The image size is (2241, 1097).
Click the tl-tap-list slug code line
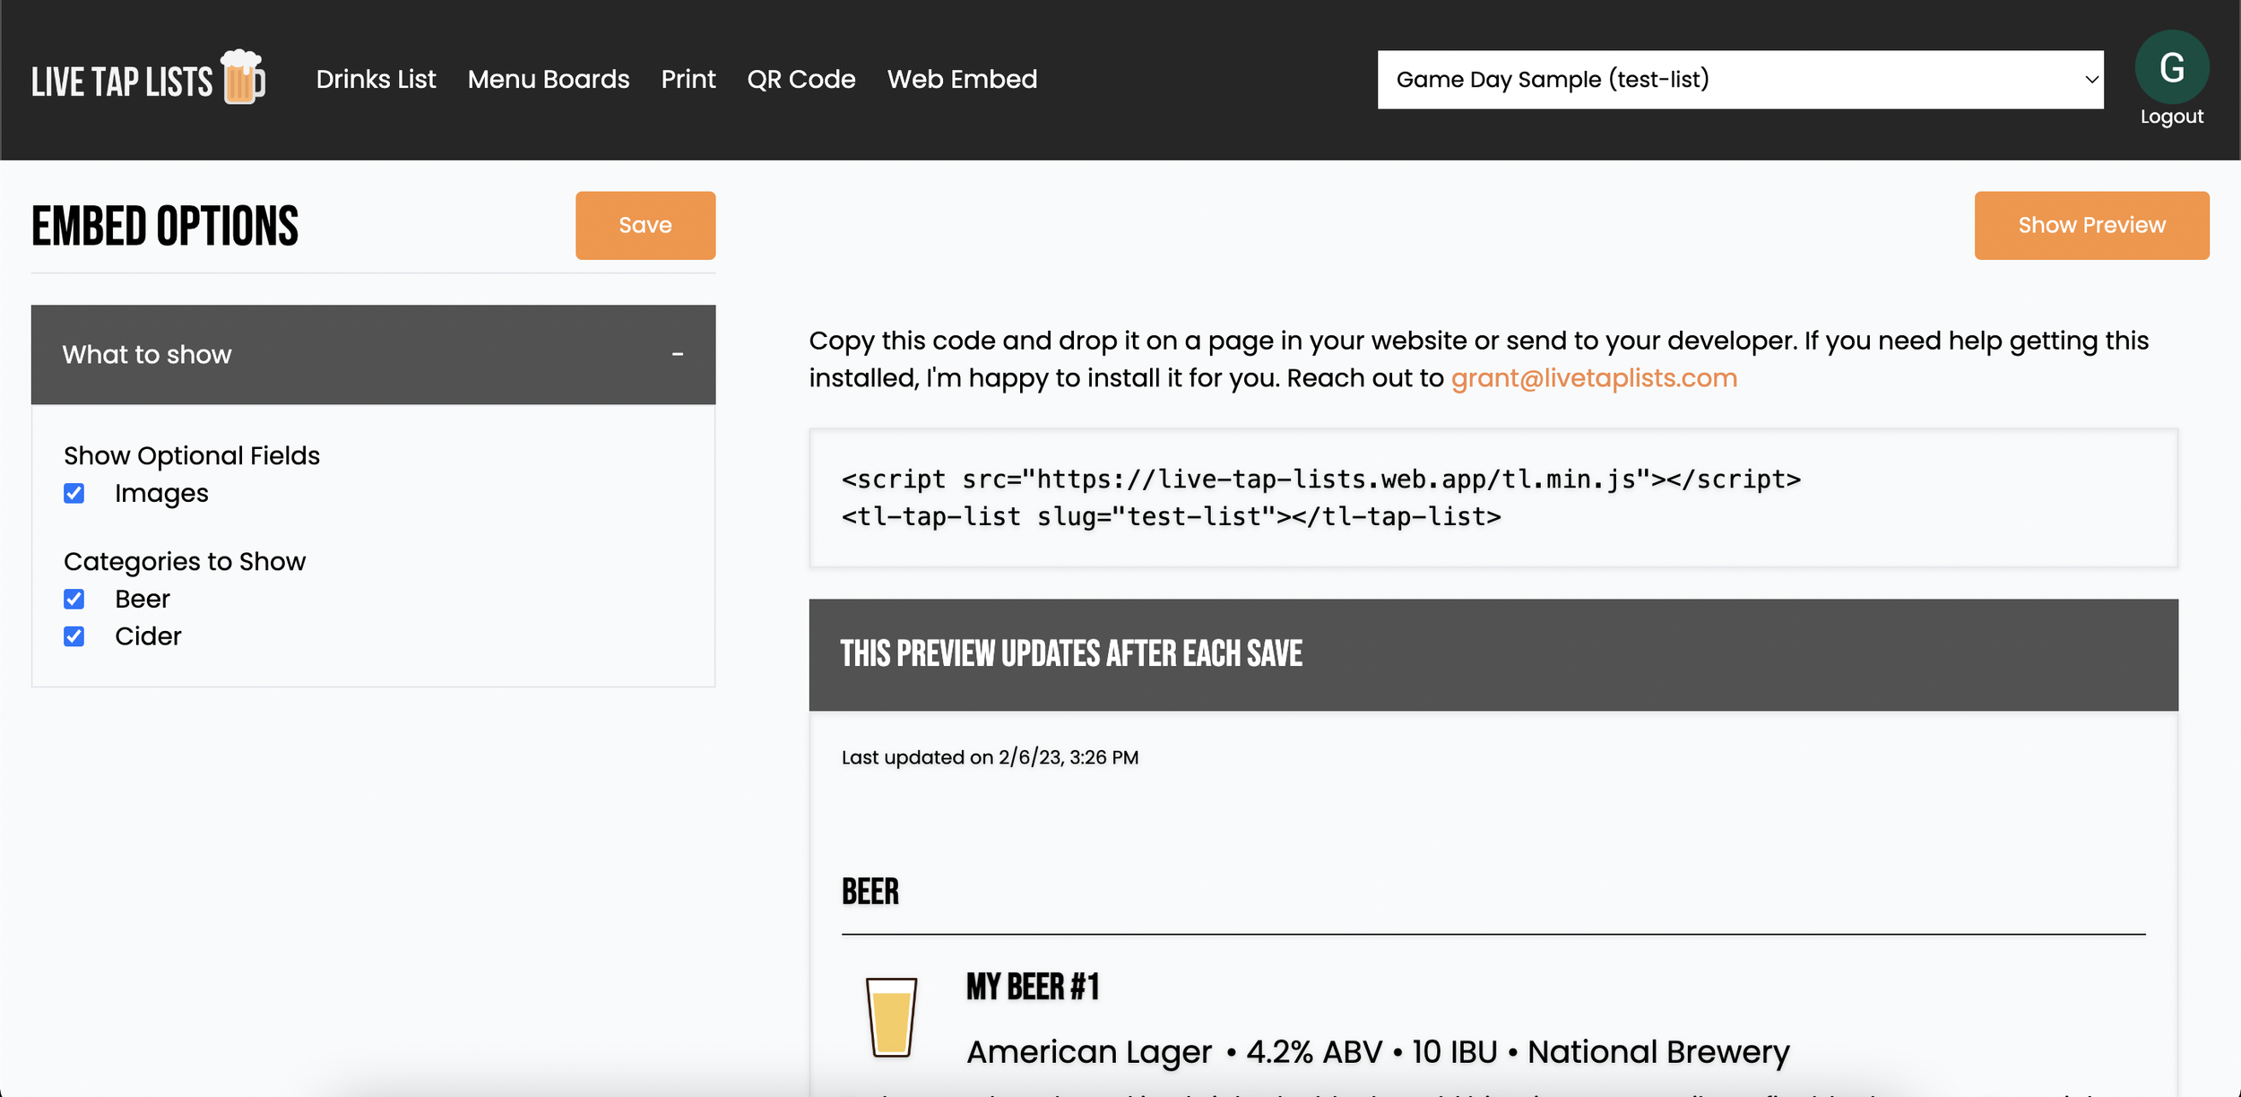(1171, 517)
